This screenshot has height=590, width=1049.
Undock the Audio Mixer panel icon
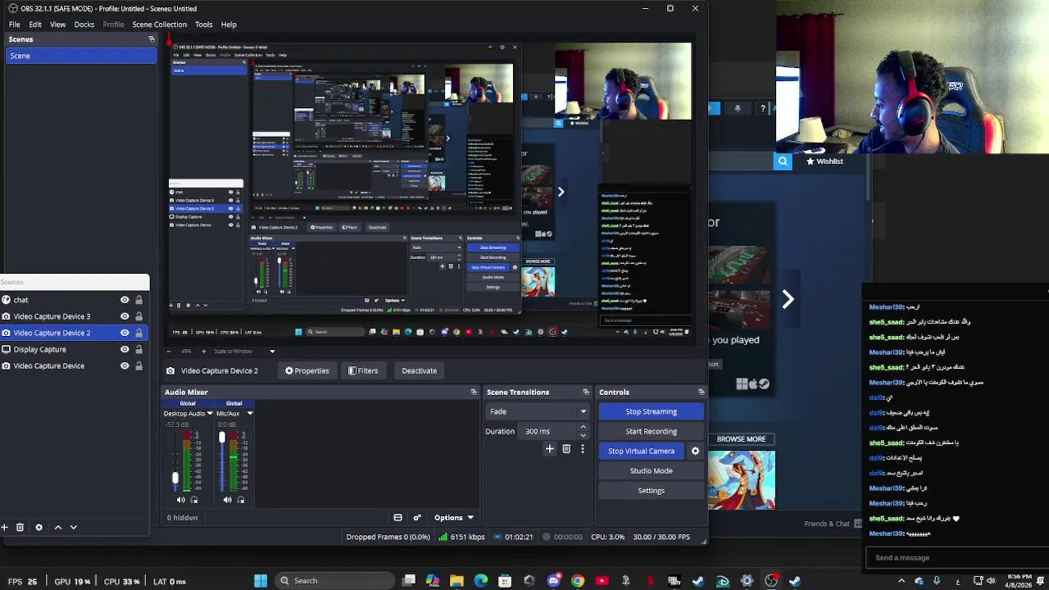[474, 393]
